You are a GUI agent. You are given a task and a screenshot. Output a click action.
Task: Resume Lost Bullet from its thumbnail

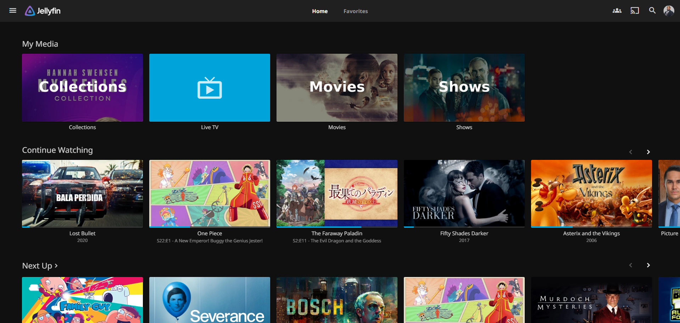pos(82,193)
